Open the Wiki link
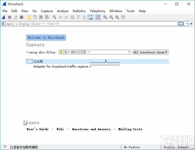The width and height of the screenshot is (195, 150). coord(60,129)
